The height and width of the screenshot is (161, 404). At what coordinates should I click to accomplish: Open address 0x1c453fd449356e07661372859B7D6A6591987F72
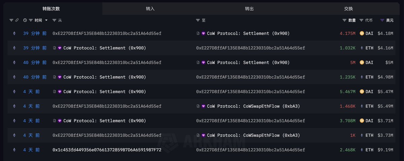(107, 150)
